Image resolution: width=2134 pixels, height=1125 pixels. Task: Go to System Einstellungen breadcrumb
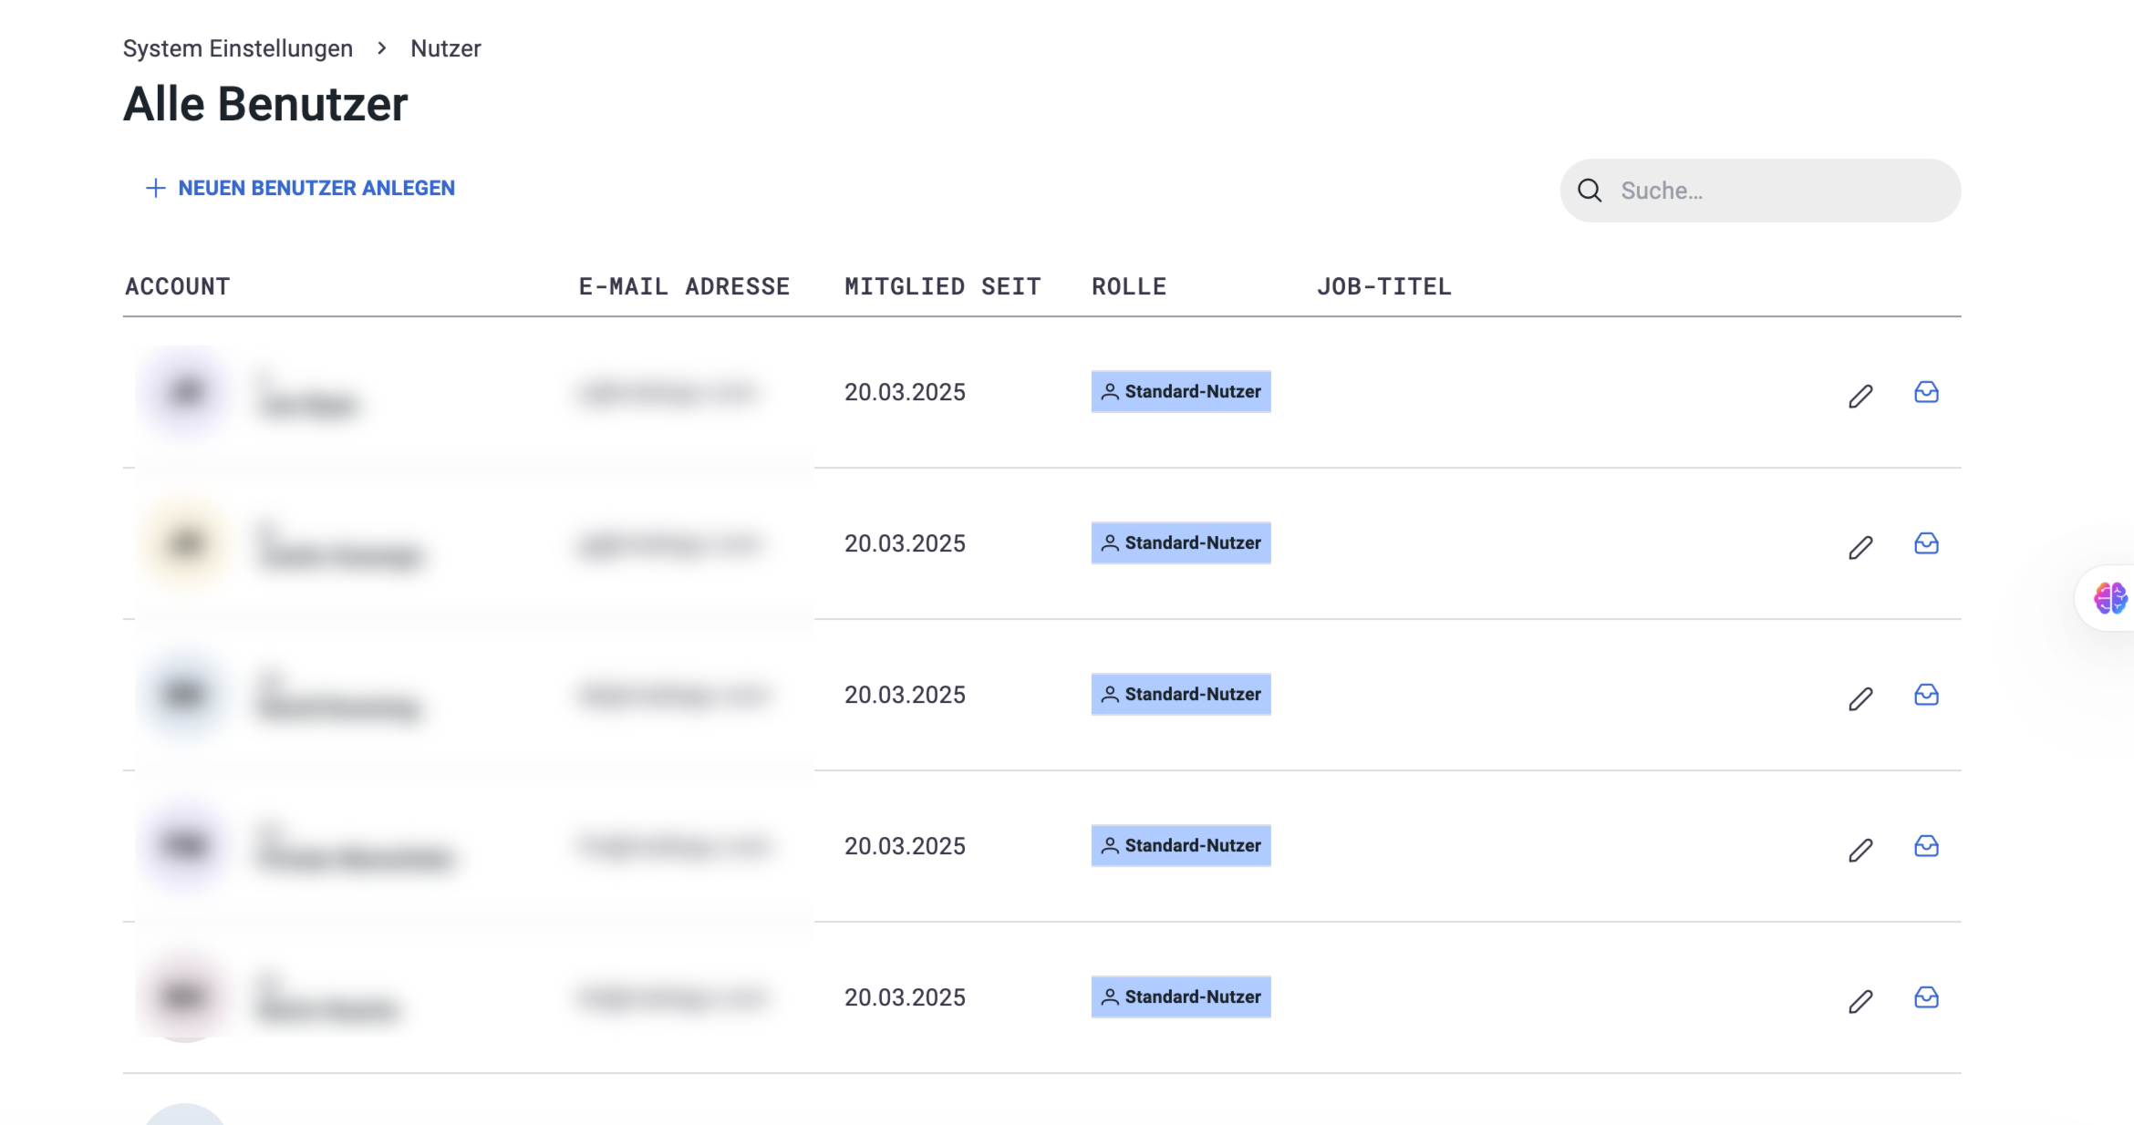point(238,48)
